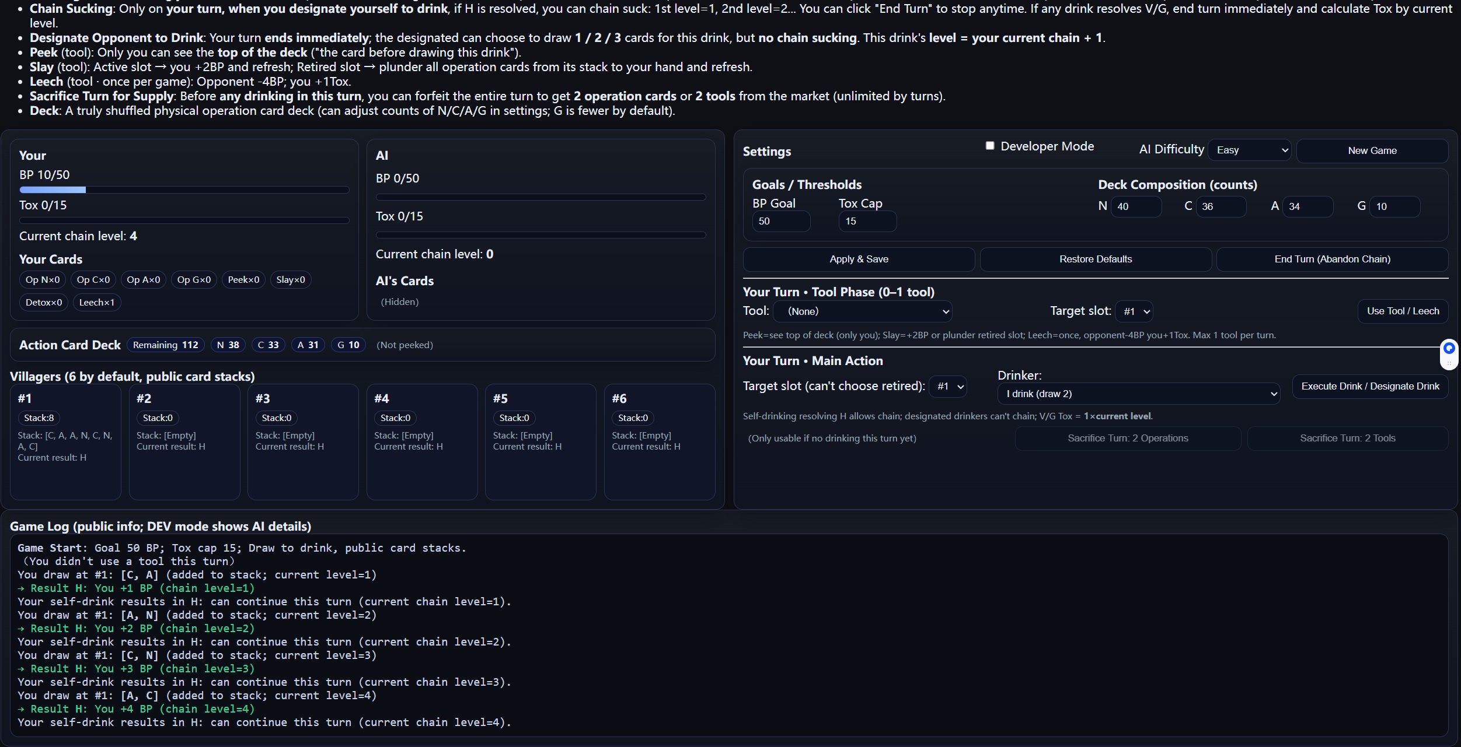Click the Tox Cap input field
The width and height of the screenshot is (1461, 747).
(867, 221)
